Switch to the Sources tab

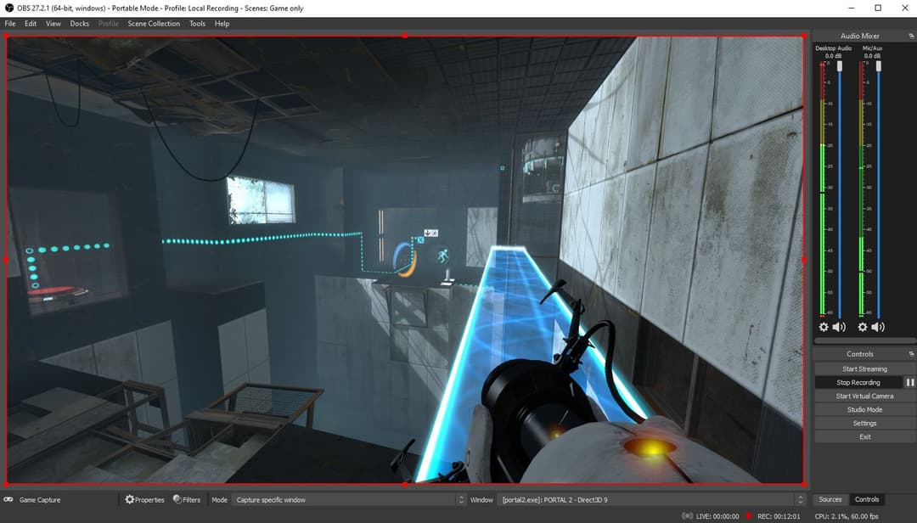830,499
